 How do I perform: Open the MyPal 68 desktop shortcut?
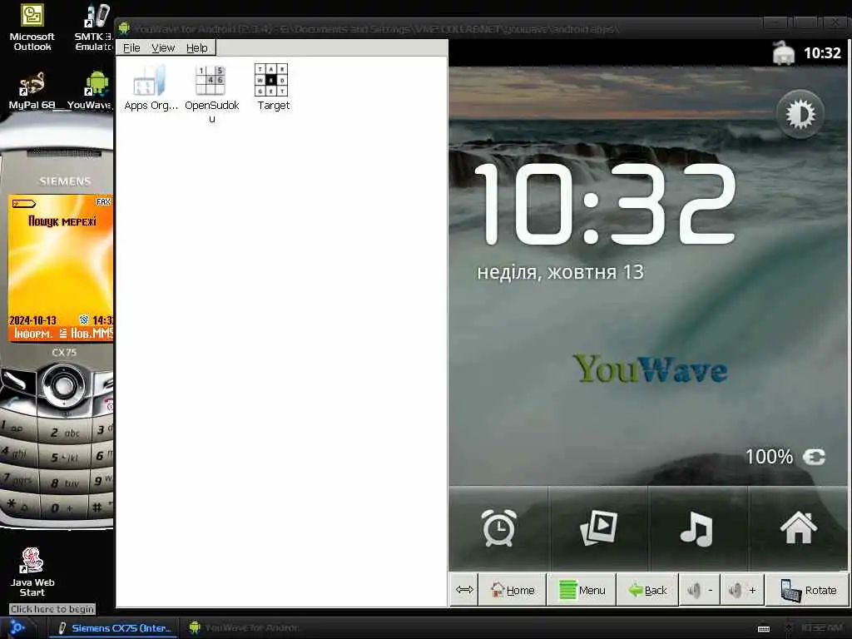click(32, 91)
